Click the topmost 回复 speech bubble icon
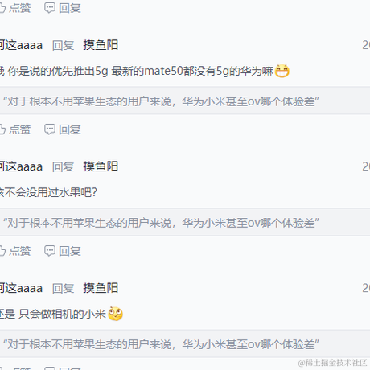This screenshot has height=370, width=370. tap(50, 8)
